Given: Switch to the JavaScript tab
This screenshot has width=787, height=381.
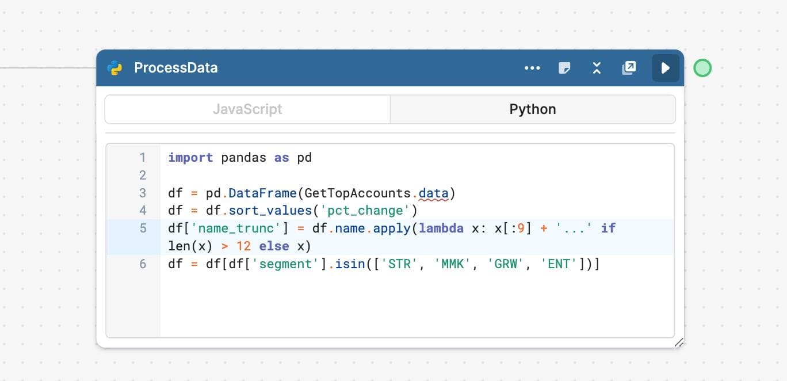Looking at the screenshot, I should click(x=247, y=109).
